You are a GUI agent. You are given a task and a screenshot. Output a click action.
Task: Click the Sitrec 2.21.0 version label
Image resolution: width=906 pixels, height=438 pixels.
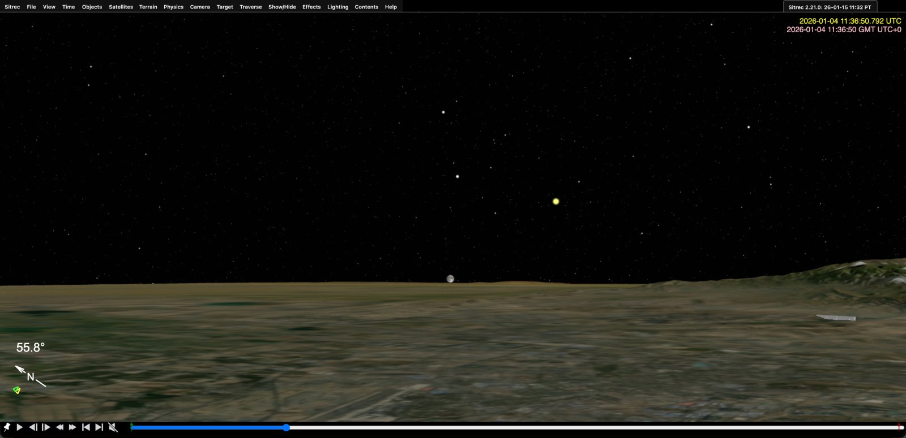830,7
